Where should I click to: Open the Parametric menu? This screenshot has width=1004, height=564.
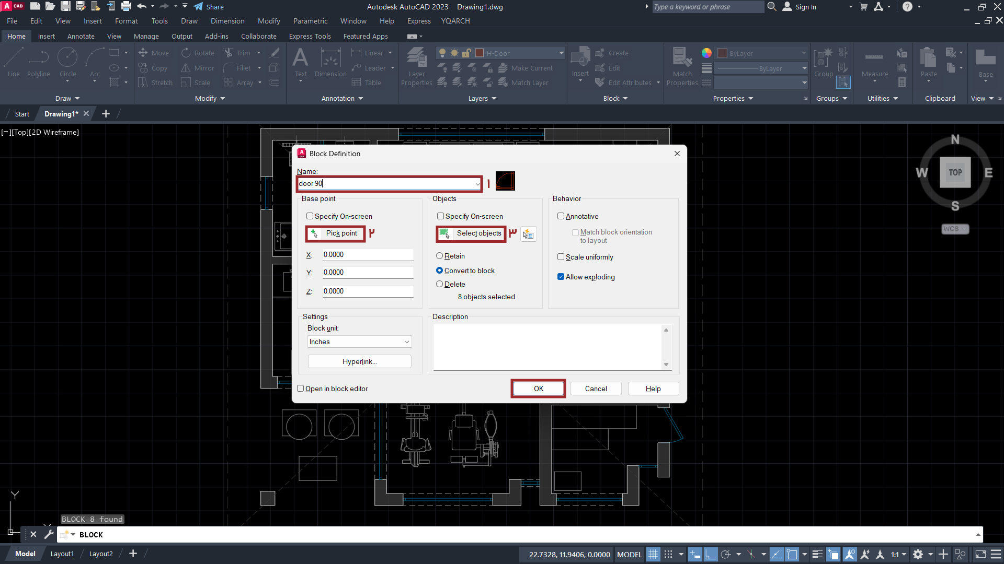[310, 21]
